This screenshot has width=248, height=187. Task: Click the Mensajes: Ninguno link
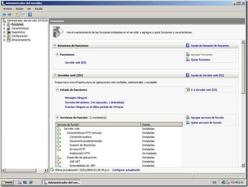pyautogui.click(x=76, y=98)
